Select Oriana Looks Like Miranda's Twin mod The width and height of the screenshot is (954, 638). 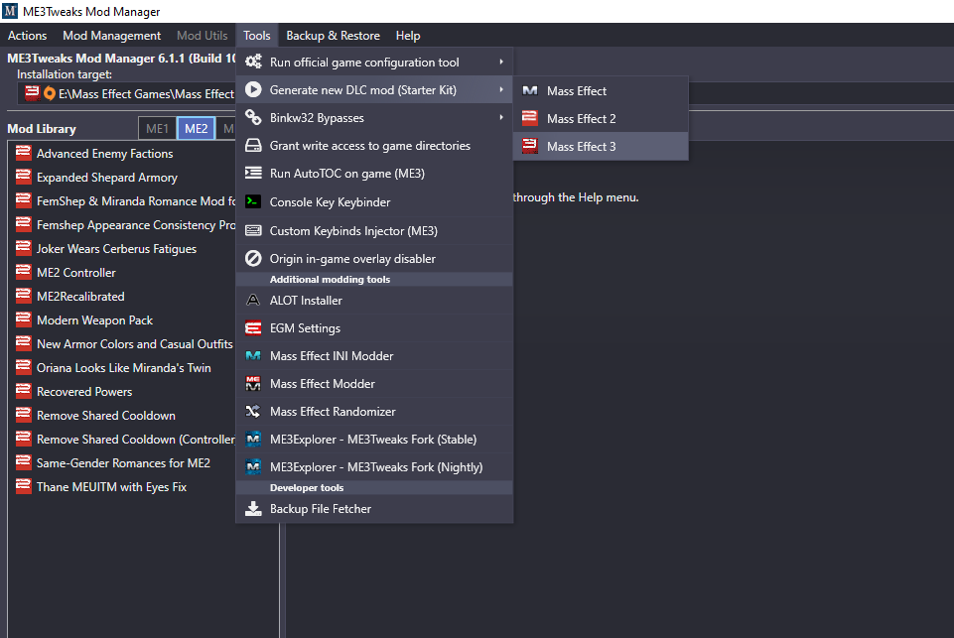pos(123,367)
